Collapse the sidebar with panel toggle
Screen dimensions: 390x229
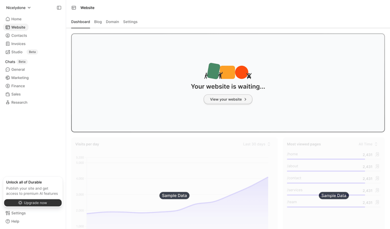point(59,8)
